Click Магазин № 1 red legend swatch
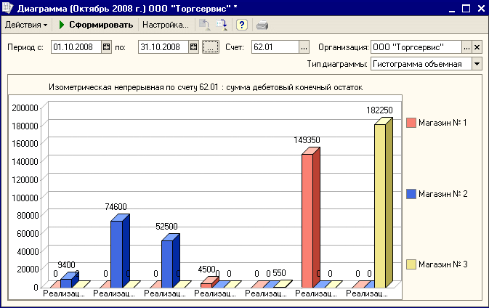The image size is (489, 308). [x=411, y=123]
